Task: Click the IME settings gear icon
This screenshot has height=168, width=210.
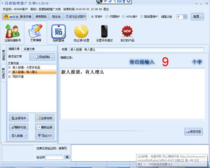Action: pos(129,1)
